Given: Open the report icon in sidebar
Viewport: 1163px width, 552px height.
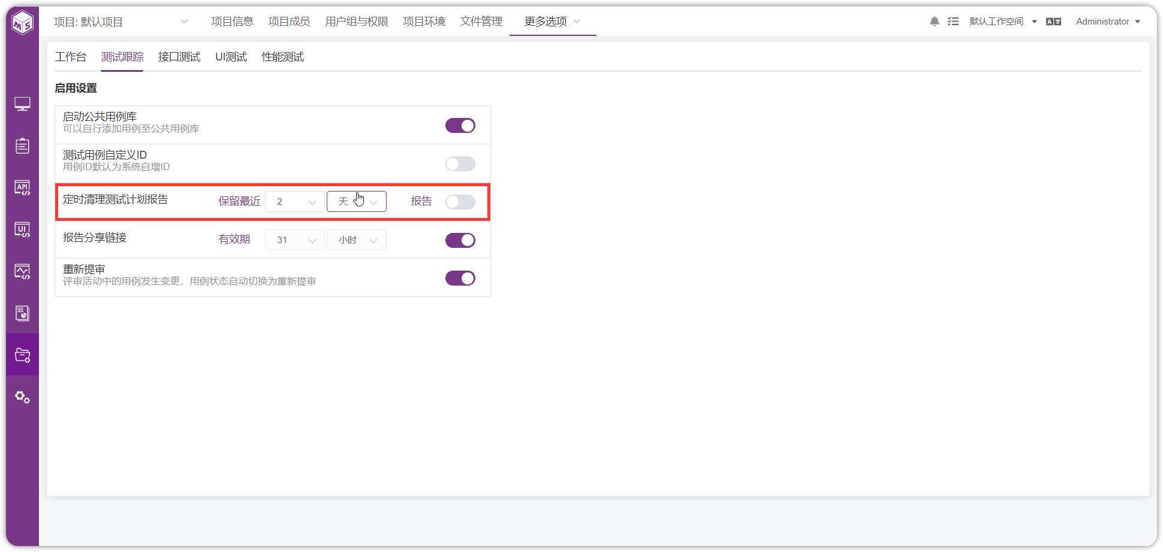Looking at the screenshot, I should 23,313.
